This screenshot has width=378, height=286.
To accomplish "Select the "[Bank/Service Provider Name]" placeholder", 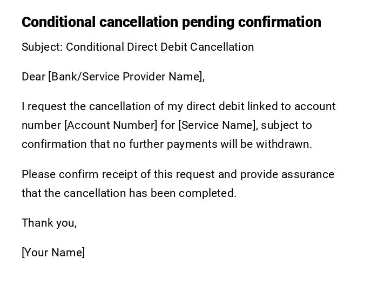I will pyautogui.click(x=126, y=77).
